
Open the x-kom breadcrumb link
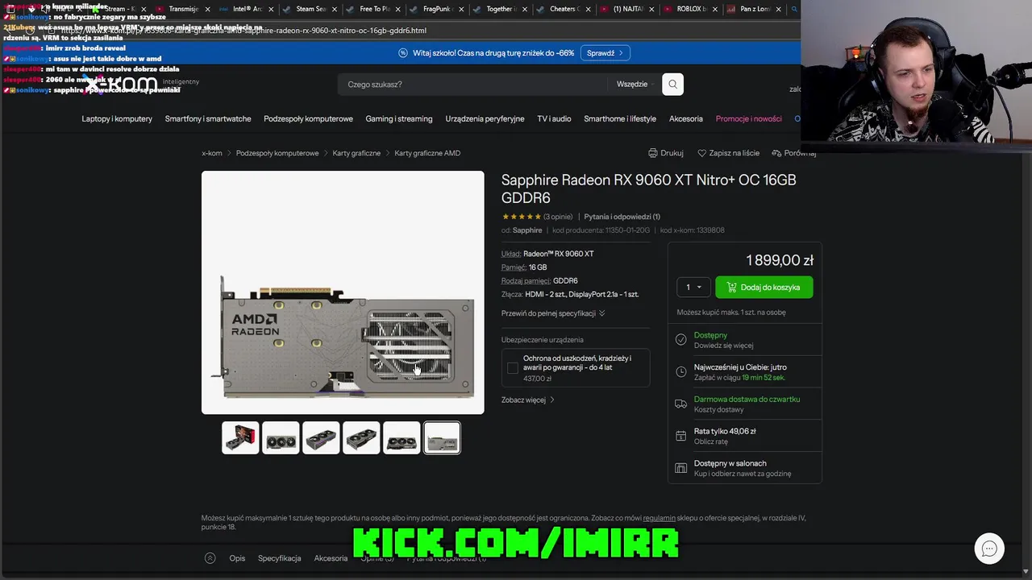point(212,153)
